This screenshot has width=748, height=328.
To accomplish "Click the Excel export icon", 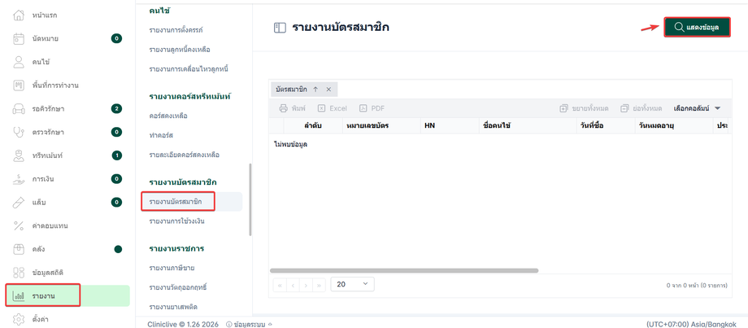I will 321,108.
